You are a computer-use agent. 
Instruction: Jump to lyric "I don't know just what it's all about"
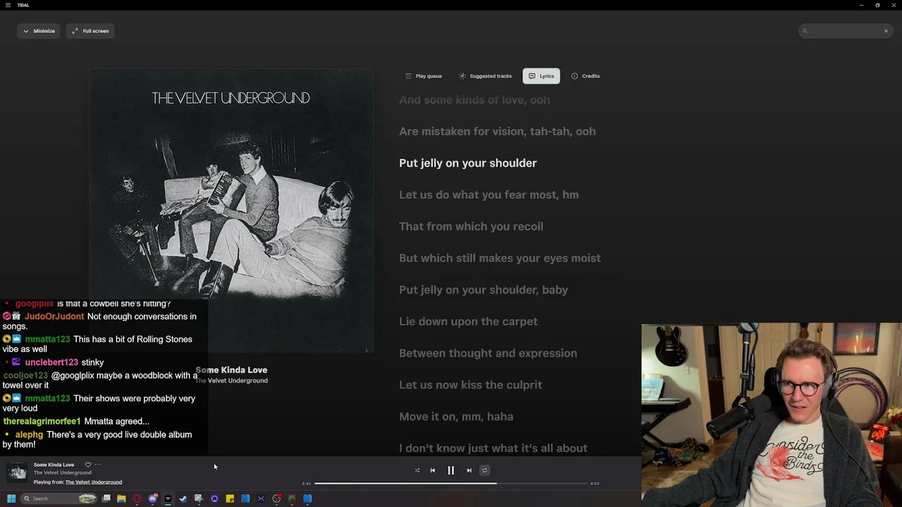tap(493, 449)
